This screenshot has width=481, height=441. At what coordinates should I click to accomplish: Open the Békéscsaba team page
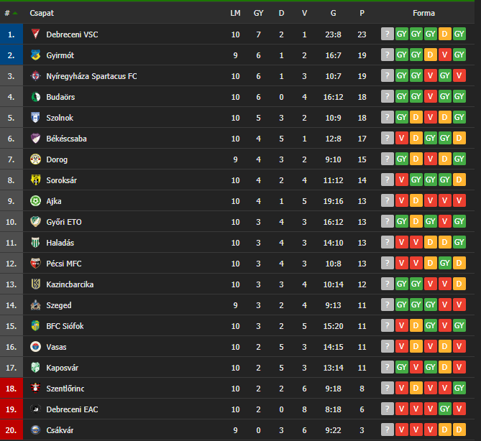(x=66, y=139)
